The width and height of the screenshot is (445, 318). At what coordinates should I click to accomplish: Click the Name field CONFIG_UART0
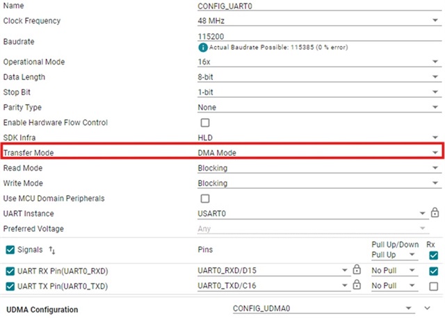(x=319, y=6)
